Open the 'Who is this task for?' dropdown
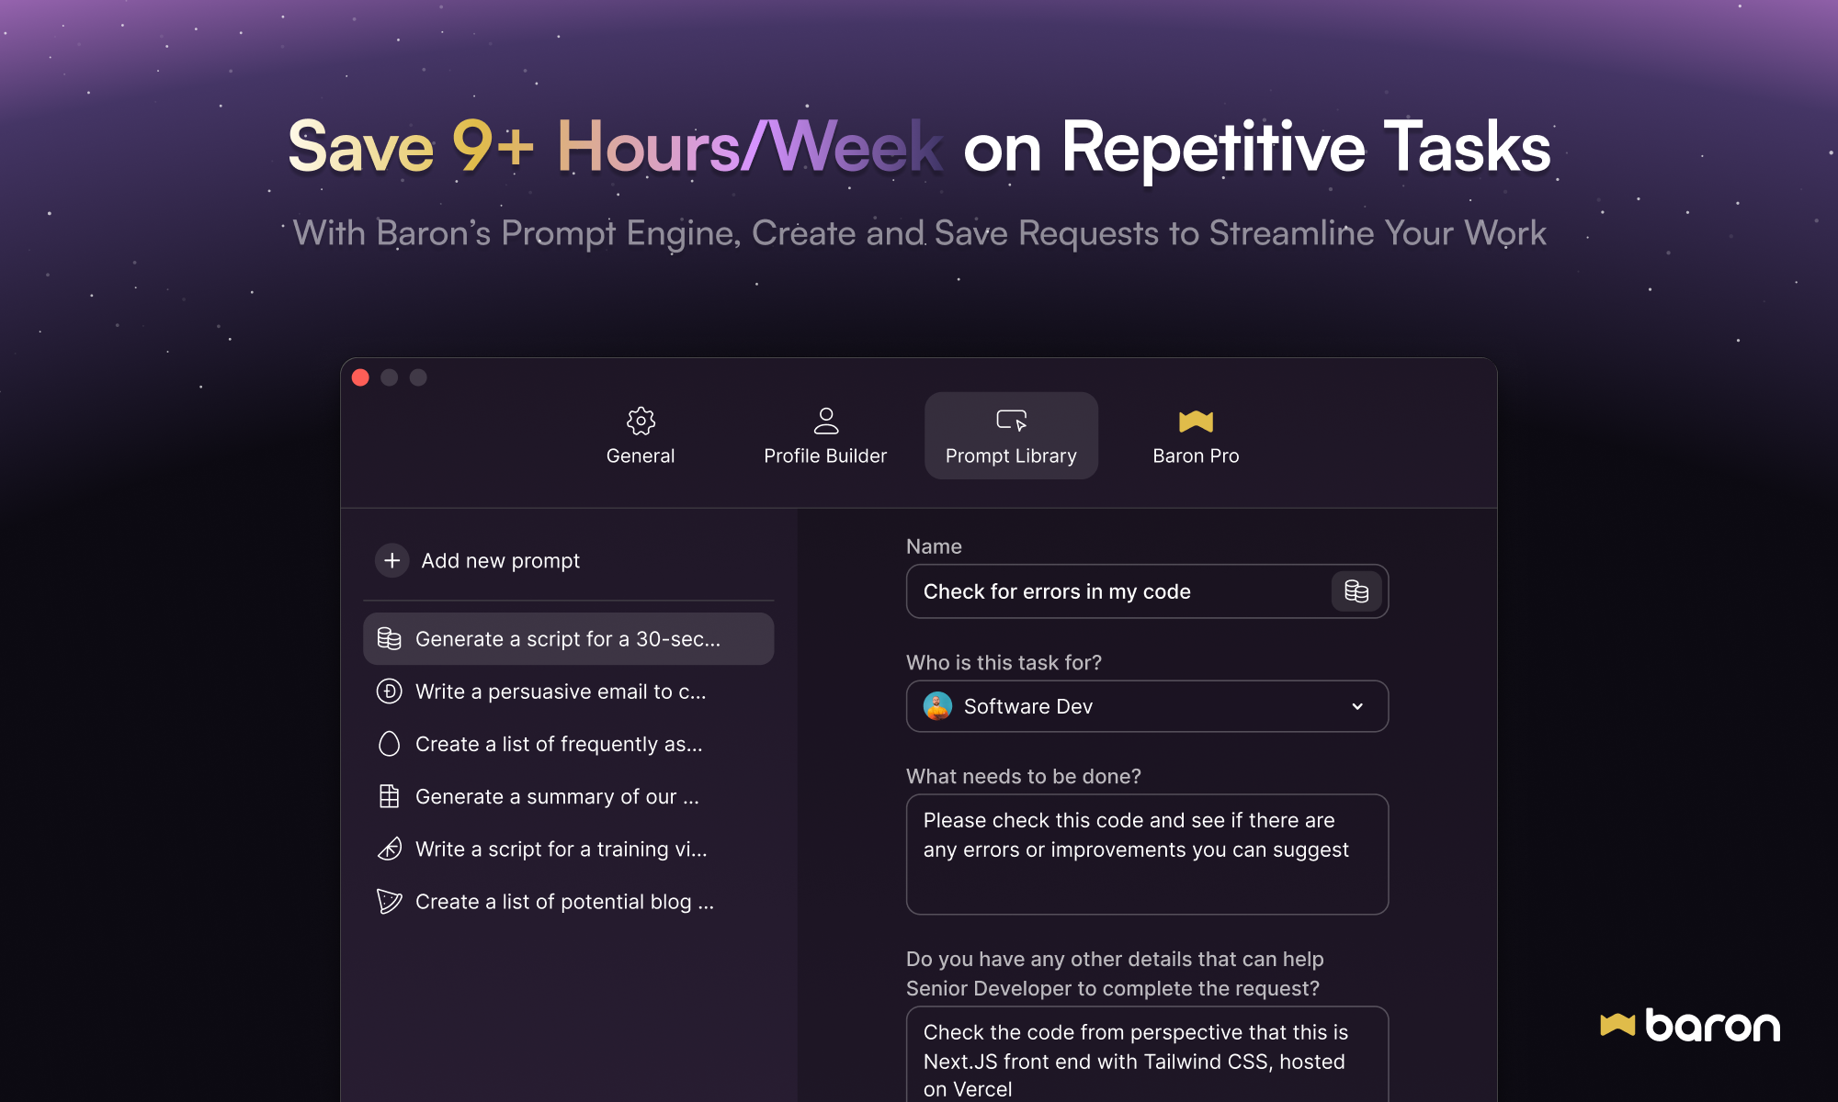Viewport: 1838px width, 1102px height. tap(1146, 706)
